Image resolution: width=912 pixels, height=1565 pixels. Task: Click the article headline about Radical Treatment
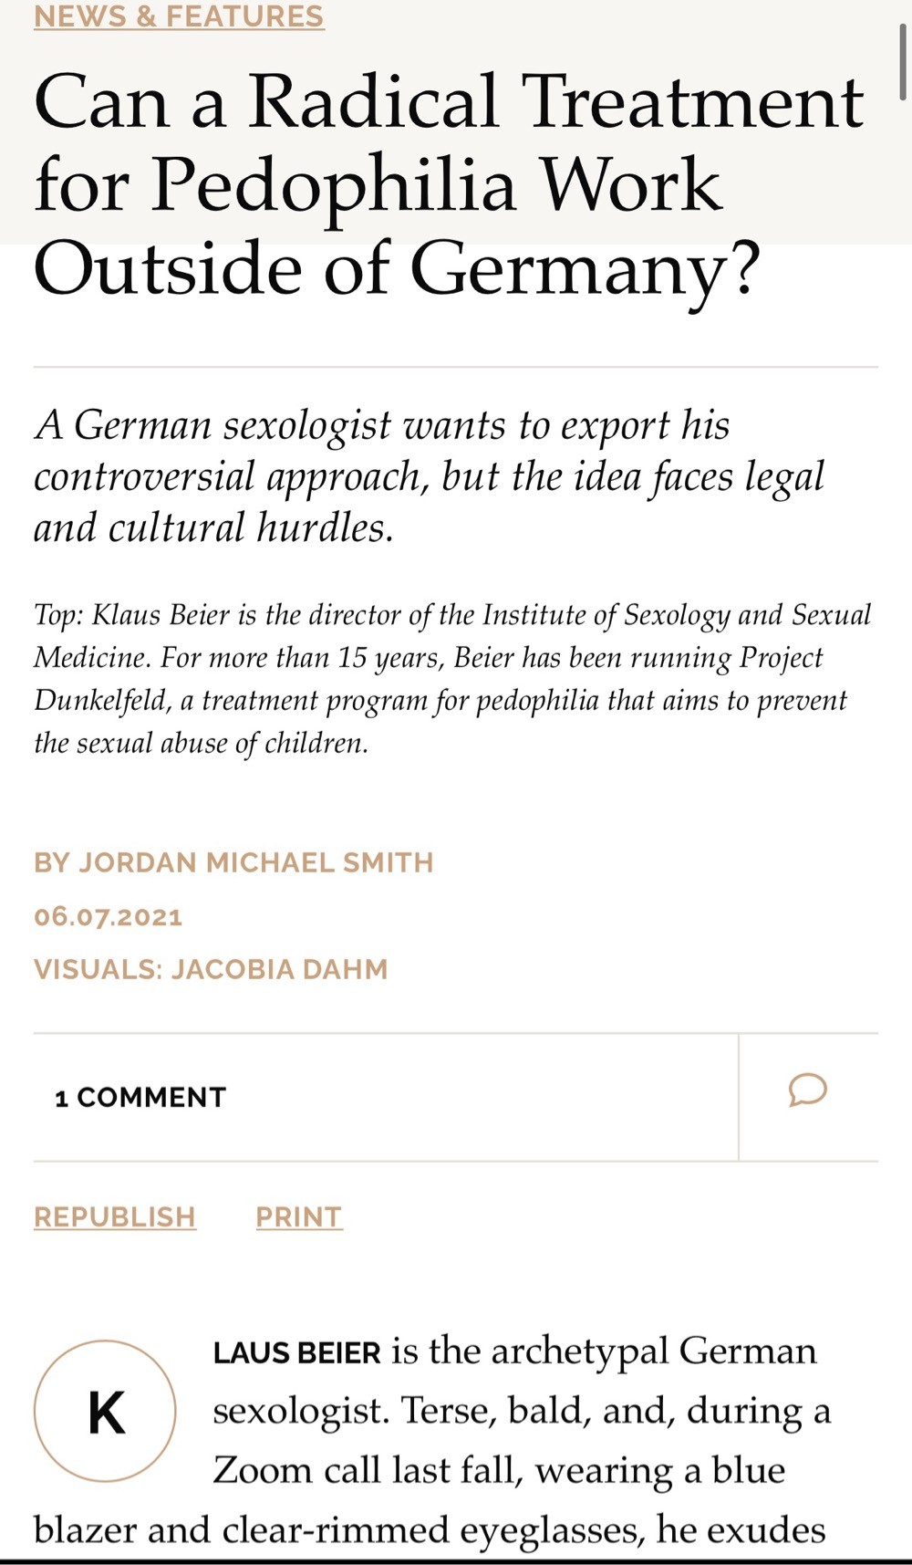(449, 184)
